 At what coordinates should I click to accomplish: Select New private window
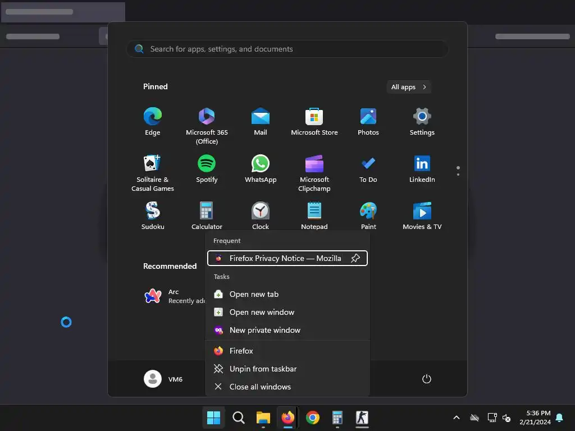click(287, 330)
